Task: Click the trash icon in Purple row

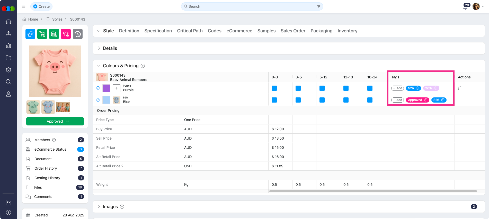Action: click(460, 88)
